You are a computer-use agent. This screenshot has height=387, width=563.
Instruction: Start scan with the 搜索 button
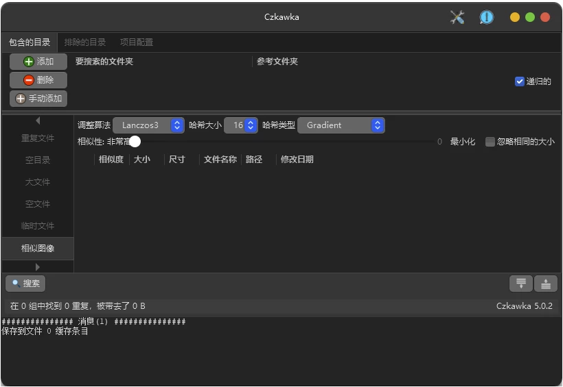pos(25,283)
